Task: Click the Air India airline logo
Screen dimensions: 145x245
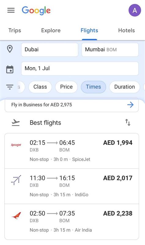Action: pyautogui.click(x=16, y=215)
